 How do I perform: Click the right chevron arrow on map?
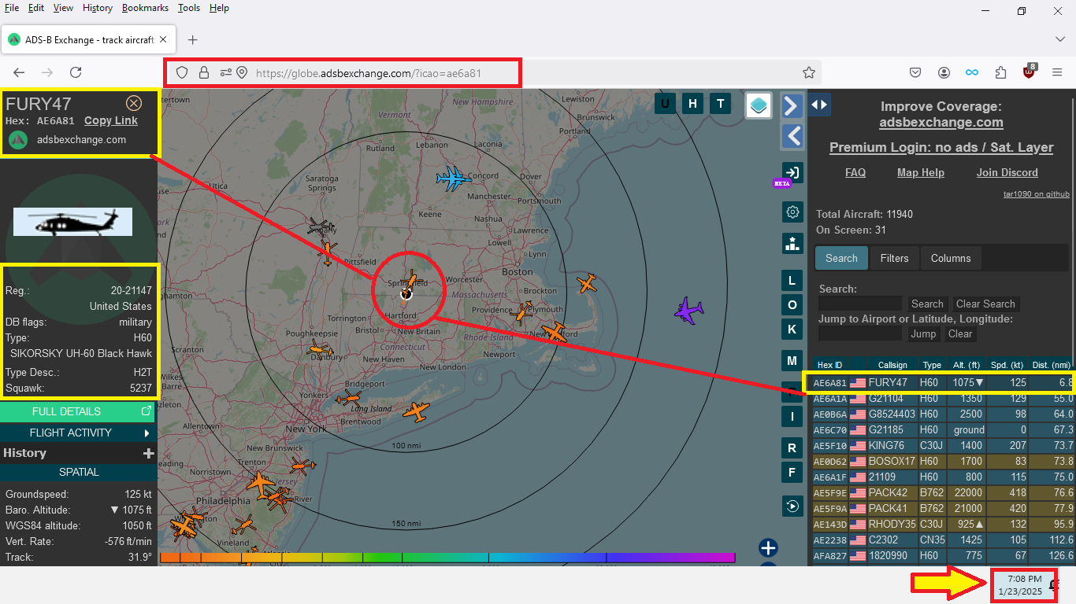pos(792,105)
